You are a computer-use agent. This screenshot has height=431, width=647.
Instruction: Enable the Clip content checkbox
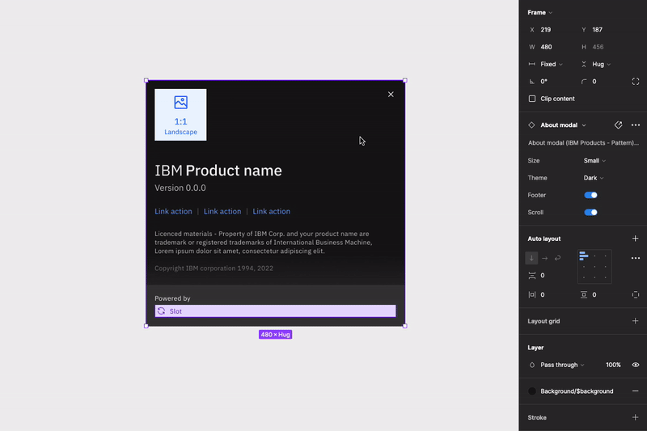tap(532, 99)
